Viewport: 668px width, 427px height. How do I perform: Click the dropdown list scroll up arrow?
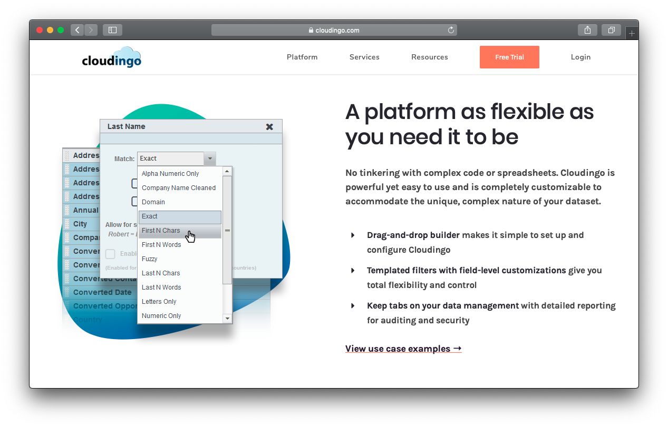tap(227, 171)
